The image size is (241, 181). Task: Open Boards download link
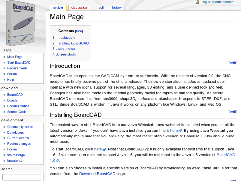[x=12, y=100]
